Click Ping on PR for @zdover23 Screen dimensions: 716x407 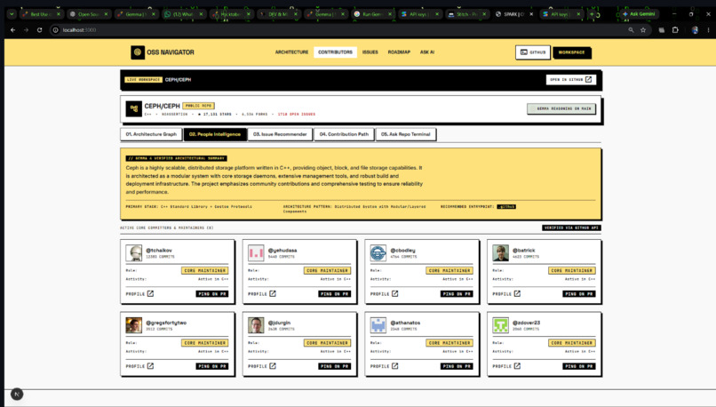579,366
